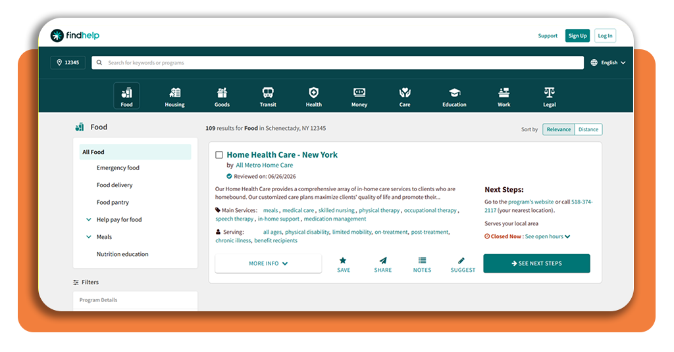674x352 pixels.
Task: Select Emergency food in sidebar
Action: click(x=118, y=167)
